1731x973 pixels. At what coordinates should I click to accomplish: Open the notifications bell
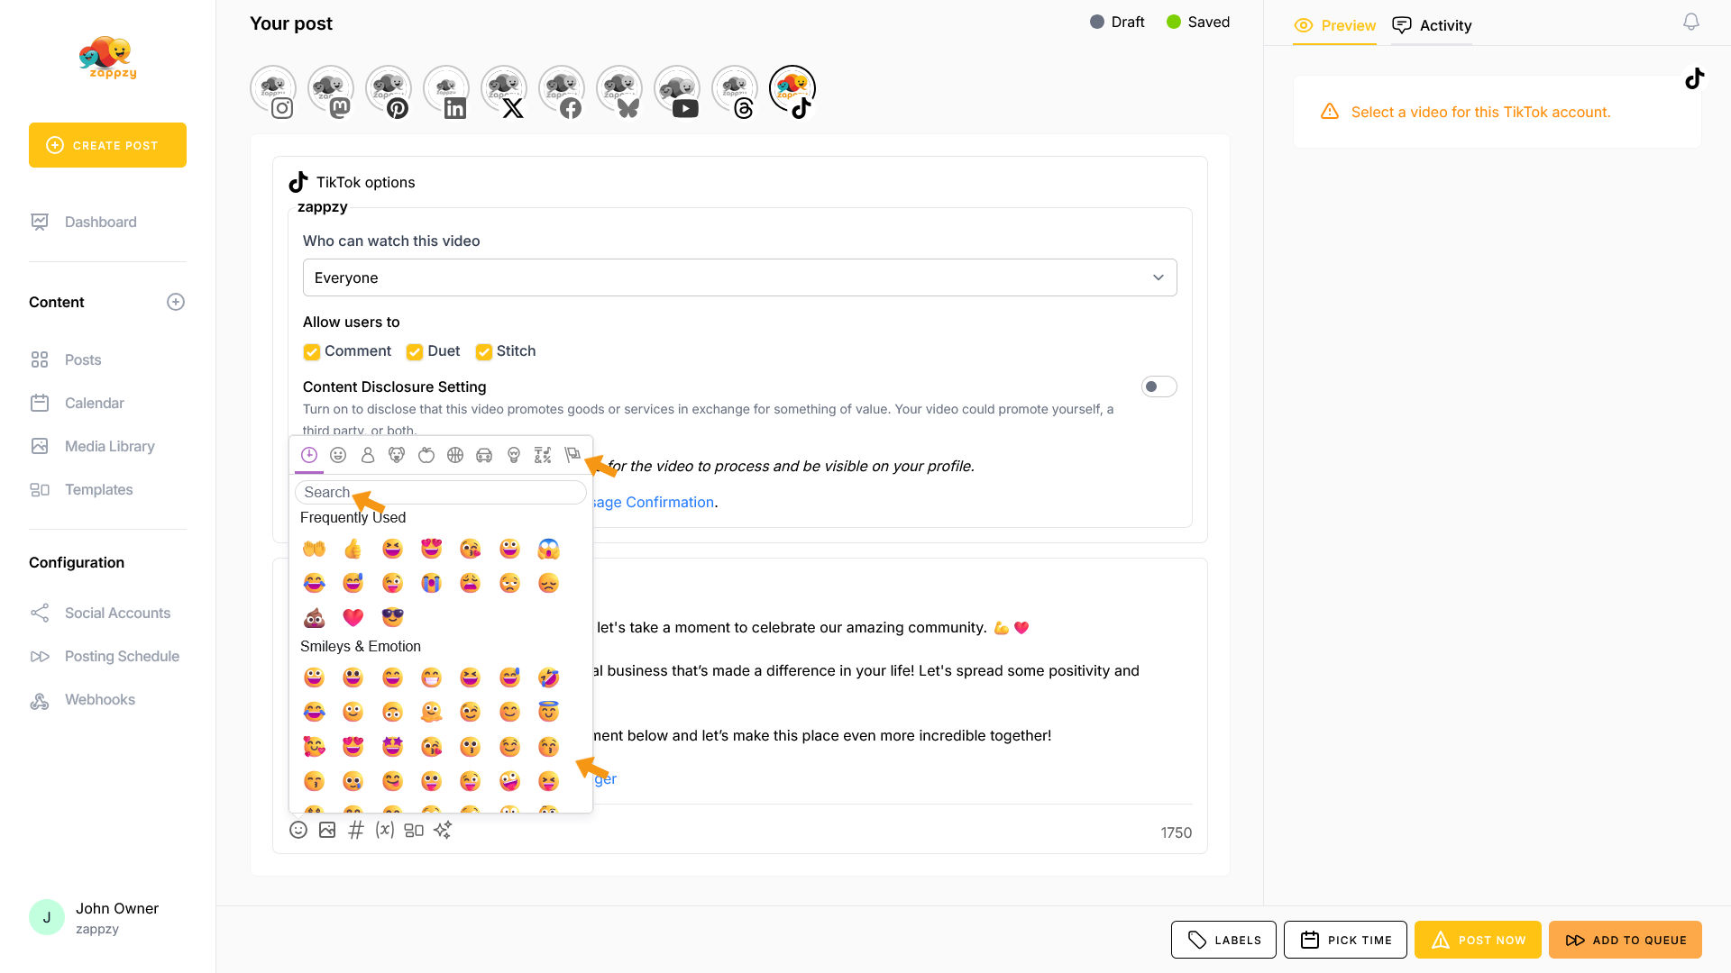[x=1690, y=22]
